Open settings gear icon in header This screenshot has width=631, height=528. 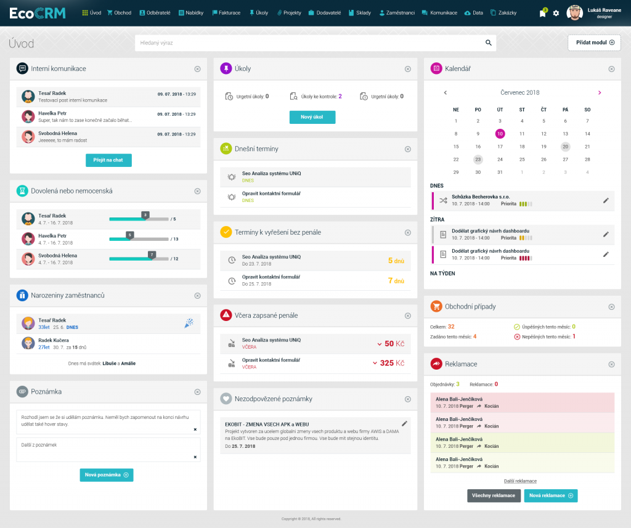(556, 13)
